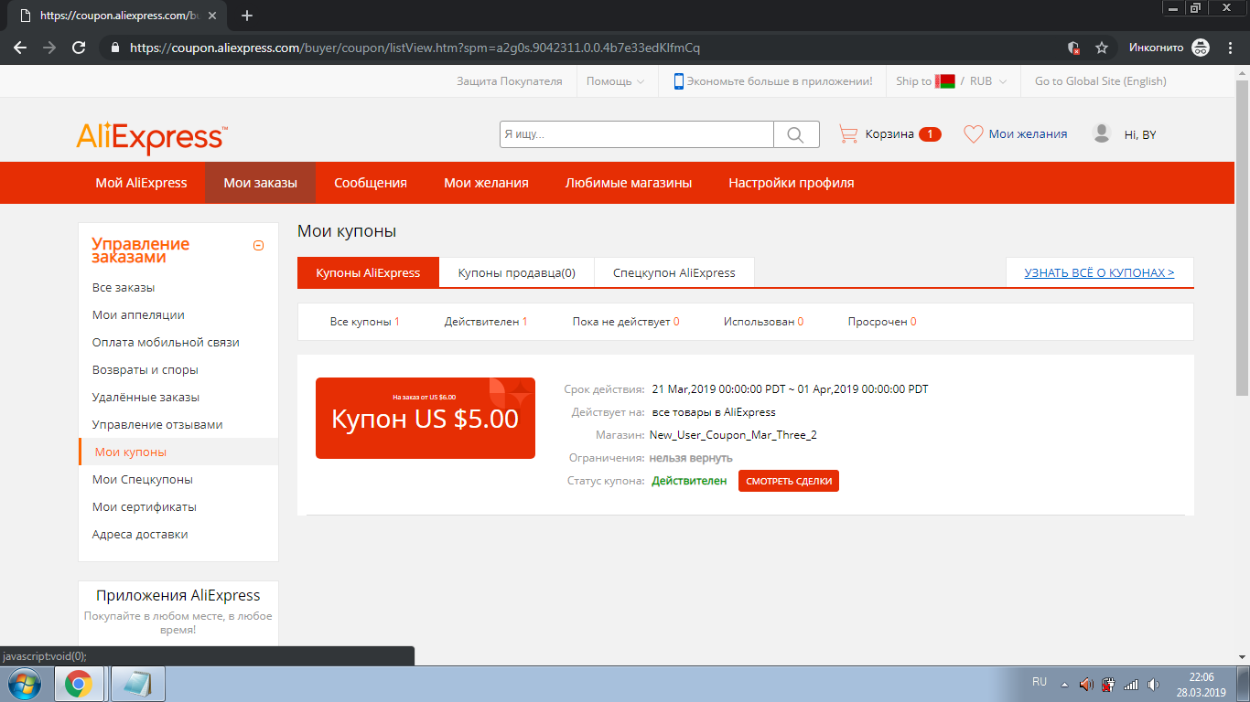
Task: Click УЗНАТЬ ВСЁ О КУПОНАХ link
Action: [x=1100, y=272]
